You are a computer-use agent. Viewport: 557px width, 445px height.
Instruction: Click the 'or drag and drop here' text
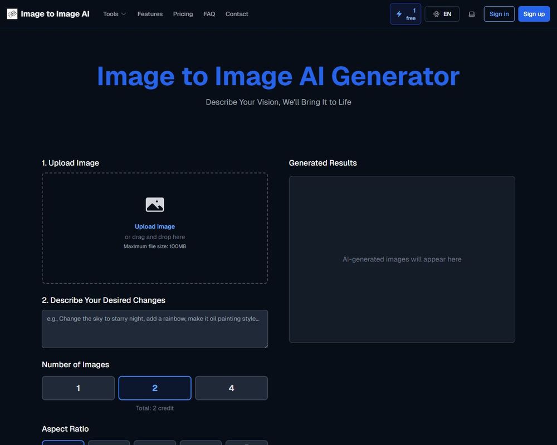[155, 237]
